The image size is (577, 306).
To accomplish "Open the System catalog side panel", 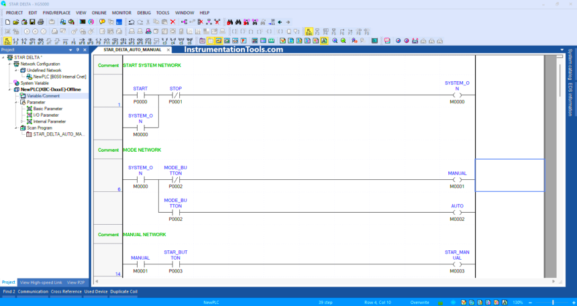I will 570,64.
